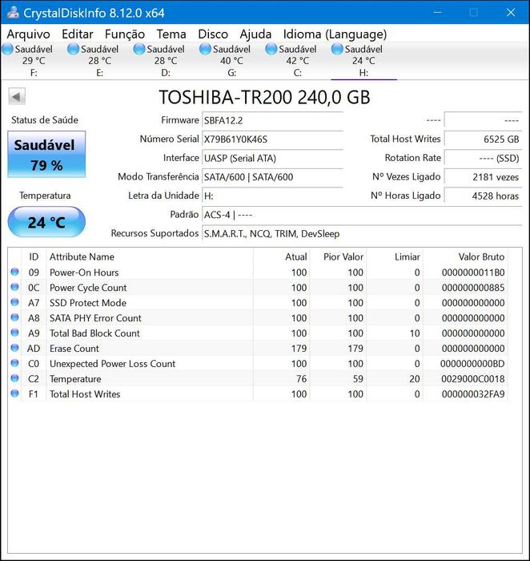Select the SATA PHY Error Count attribute name

(x=95, y=318)
